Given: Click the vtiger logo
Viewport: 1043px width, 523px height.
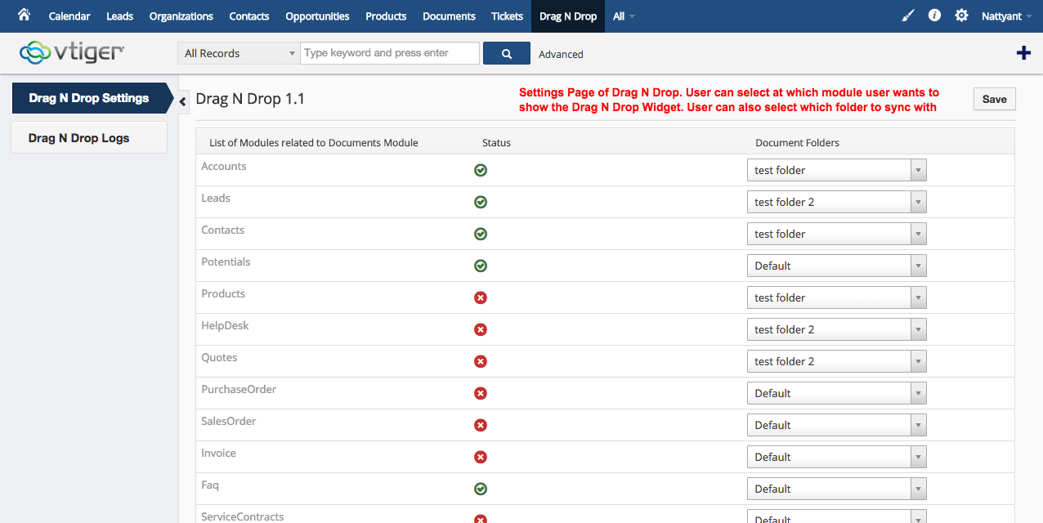Looking at the screenshot, I should (x=72, y=52).
